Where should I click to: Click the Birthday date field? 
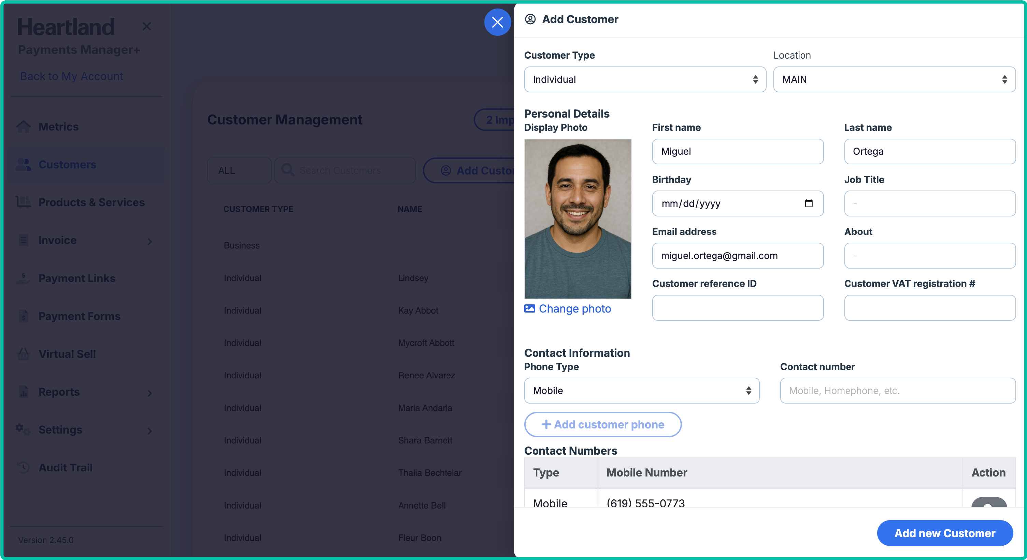coord(738,203)
